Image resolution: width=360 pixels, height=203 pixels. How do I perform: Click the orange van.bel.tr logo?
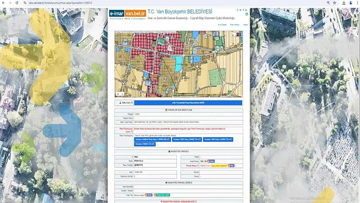tap(135, 14)
